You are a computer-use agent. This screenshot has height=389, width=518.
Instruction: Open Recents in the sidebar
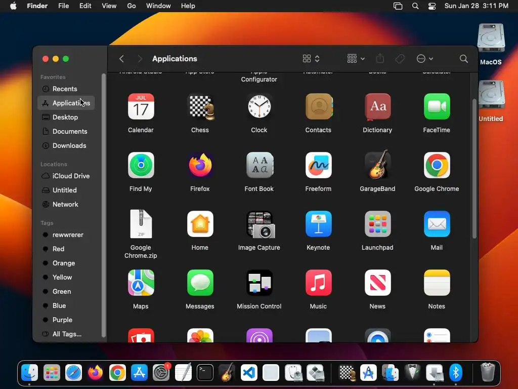pyautogui.click(x=66, y=89)
